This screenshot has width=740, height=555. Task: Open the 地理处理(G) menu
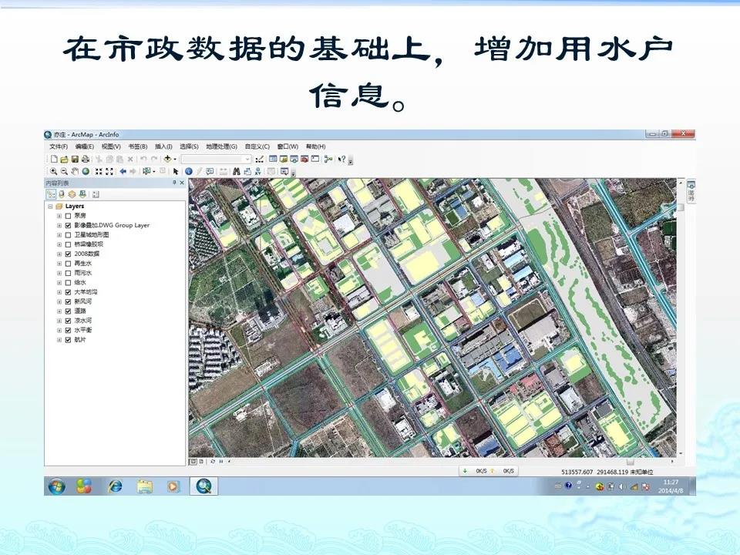[x=222, y=146]
